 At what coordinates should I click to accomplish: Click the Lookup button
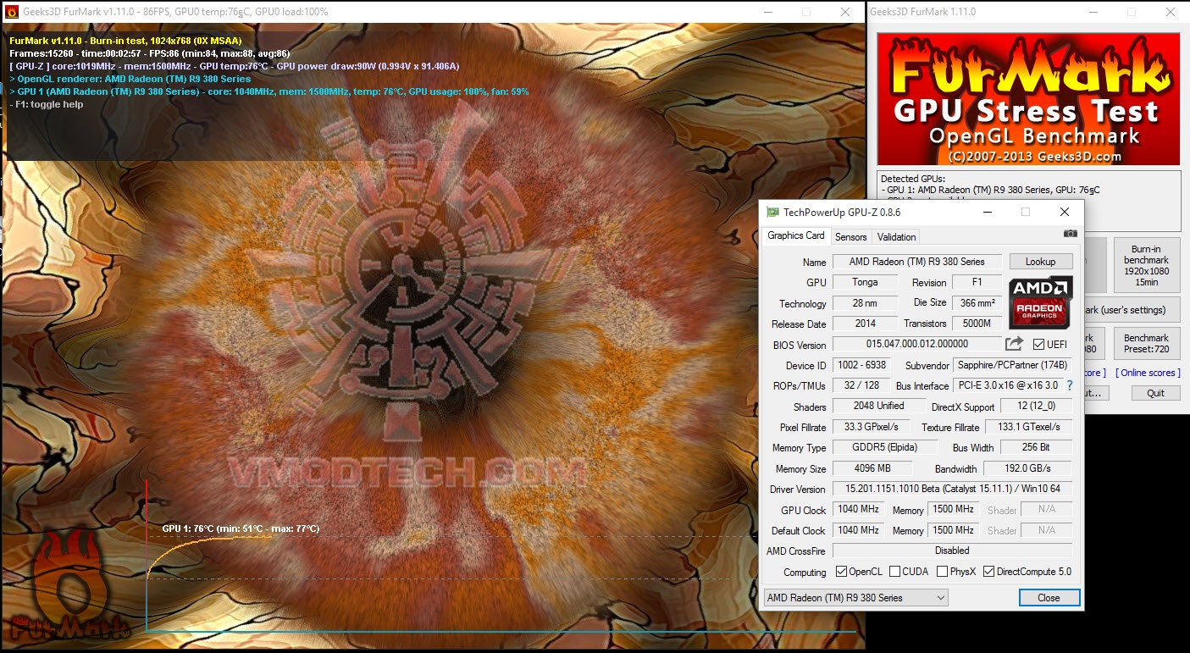1040,262
